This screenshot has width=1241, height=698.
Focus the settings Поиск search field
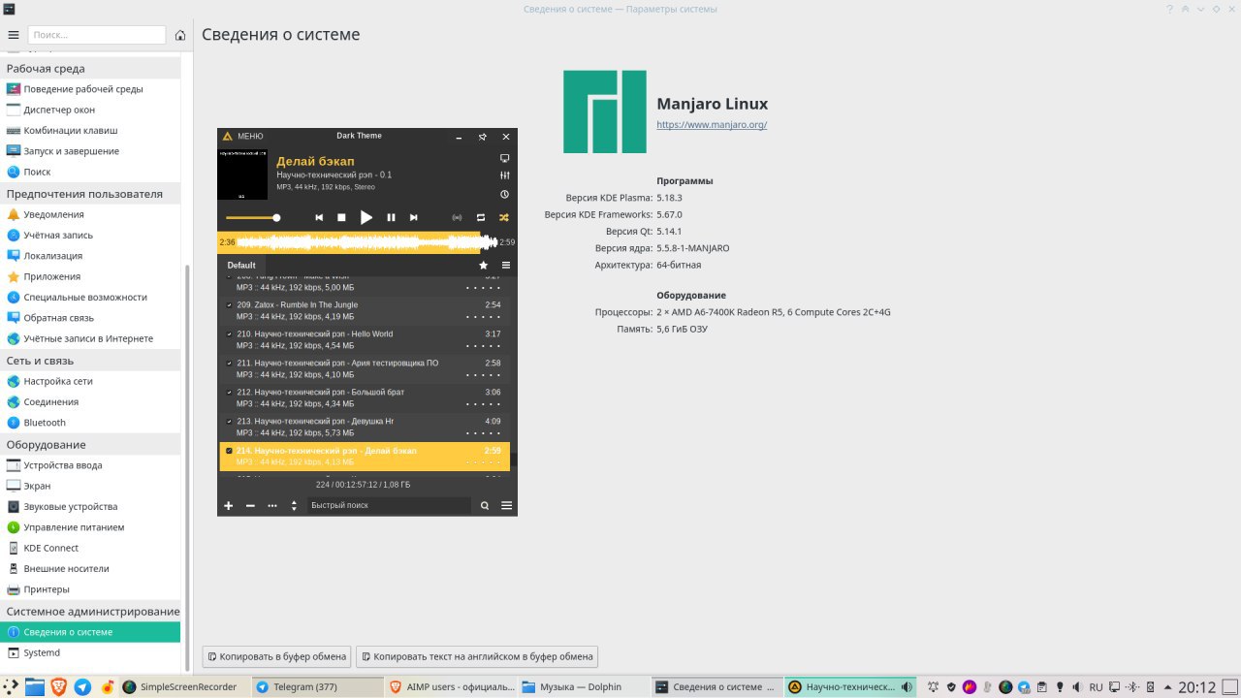(x=97, y=35)
